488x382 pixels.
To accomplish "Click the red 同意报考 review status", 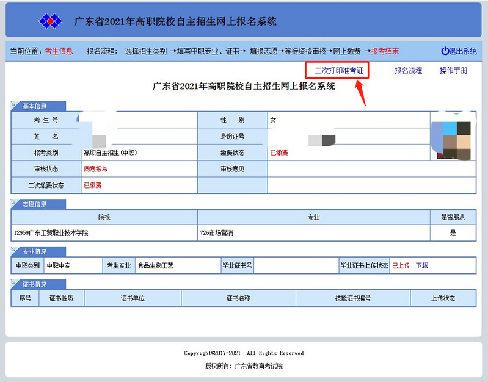I will [x=95, y=168].
